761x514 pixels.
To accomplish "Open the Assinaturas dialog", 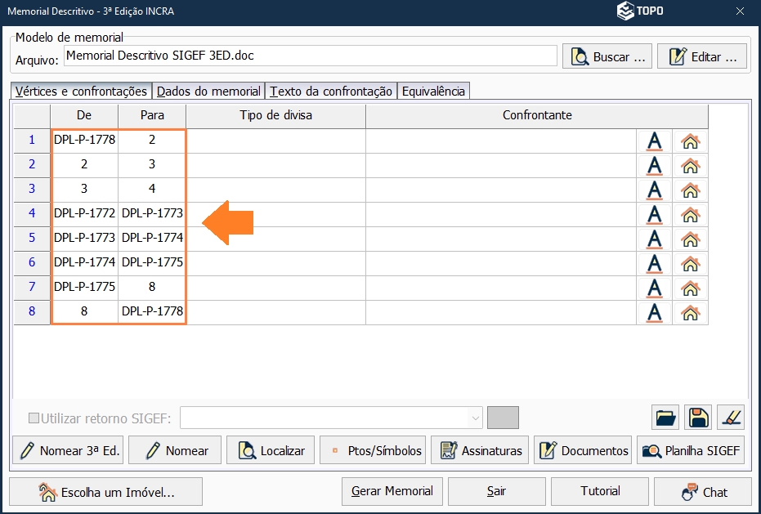I will pyautogui.click(x=480, y=450).
